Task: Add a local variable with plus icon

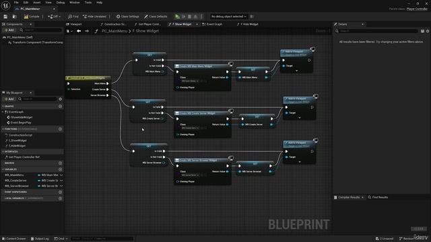Action: [60, 198]
